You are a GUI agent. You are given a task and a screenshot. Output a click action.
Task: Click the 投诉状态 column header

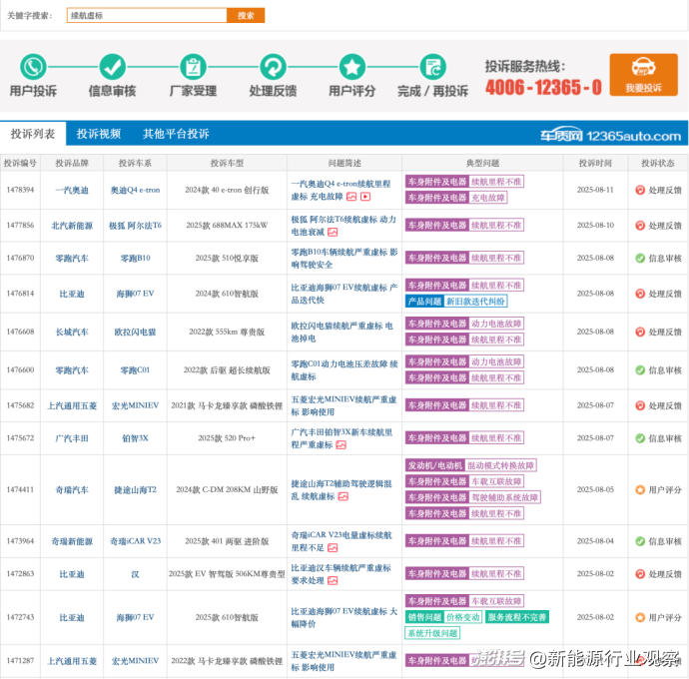(658, 163)
